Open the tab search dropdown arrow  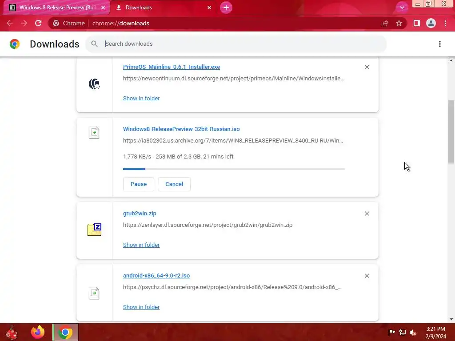coord(402,8)
